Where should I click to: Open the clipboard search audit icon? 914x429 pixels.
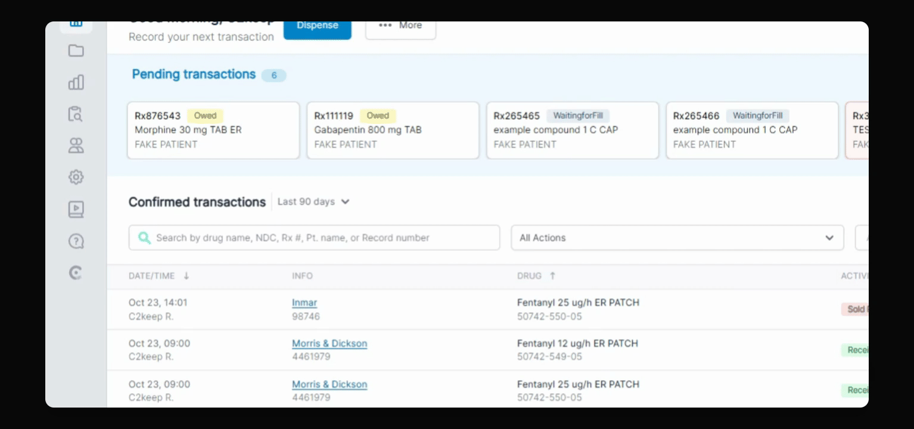[76, 114]
